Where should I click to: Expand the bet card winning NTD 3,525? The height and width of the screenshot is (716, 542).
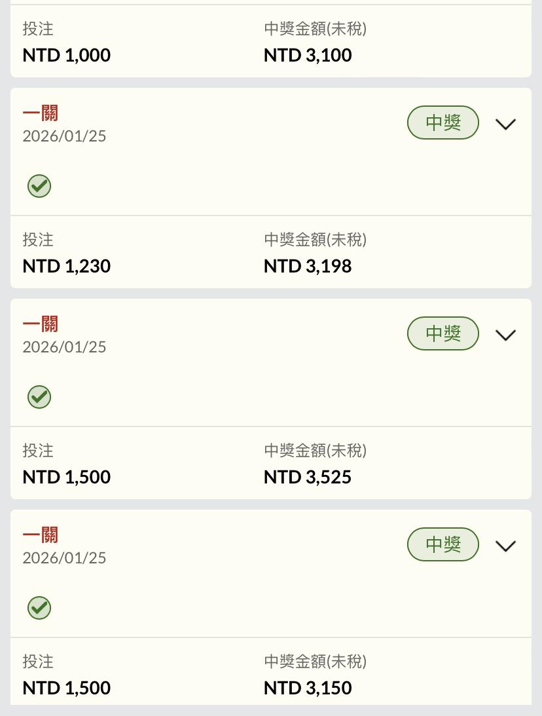pos(506,335)
